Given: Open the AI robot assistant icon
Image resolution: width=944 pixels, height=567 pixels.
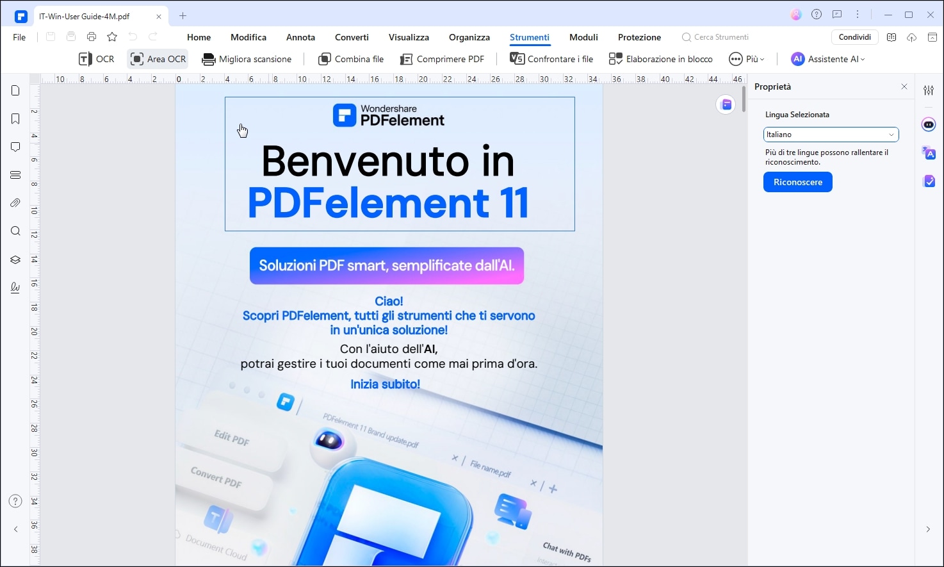Looking at the screenshot, I should 929,124.
